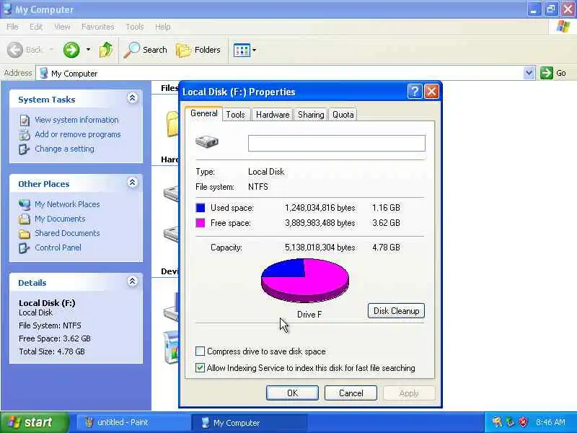Open the Search magnifier tool

(x=146, y=50)
